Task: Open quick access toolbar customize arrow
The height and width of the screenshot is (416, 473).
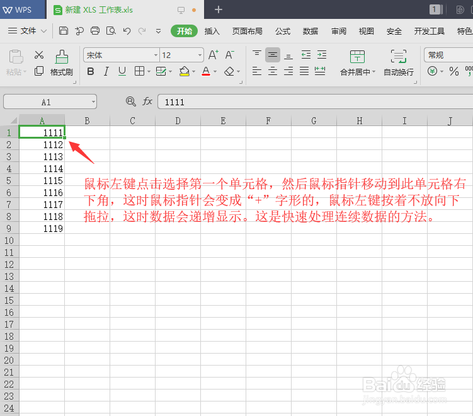Action: coord(158,31)
